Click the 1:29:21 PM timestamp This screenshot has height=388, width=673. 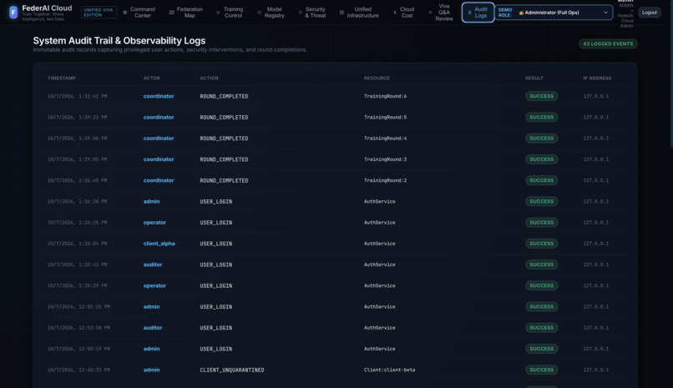pos(78,117)
